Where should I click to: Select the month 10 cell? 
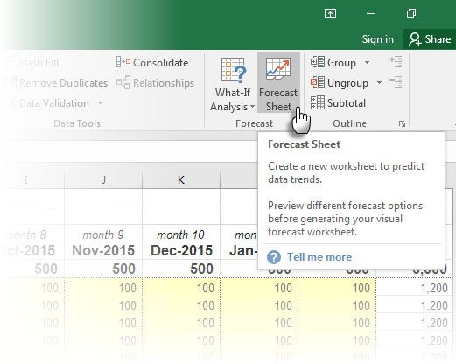click(x=181, y=234)
